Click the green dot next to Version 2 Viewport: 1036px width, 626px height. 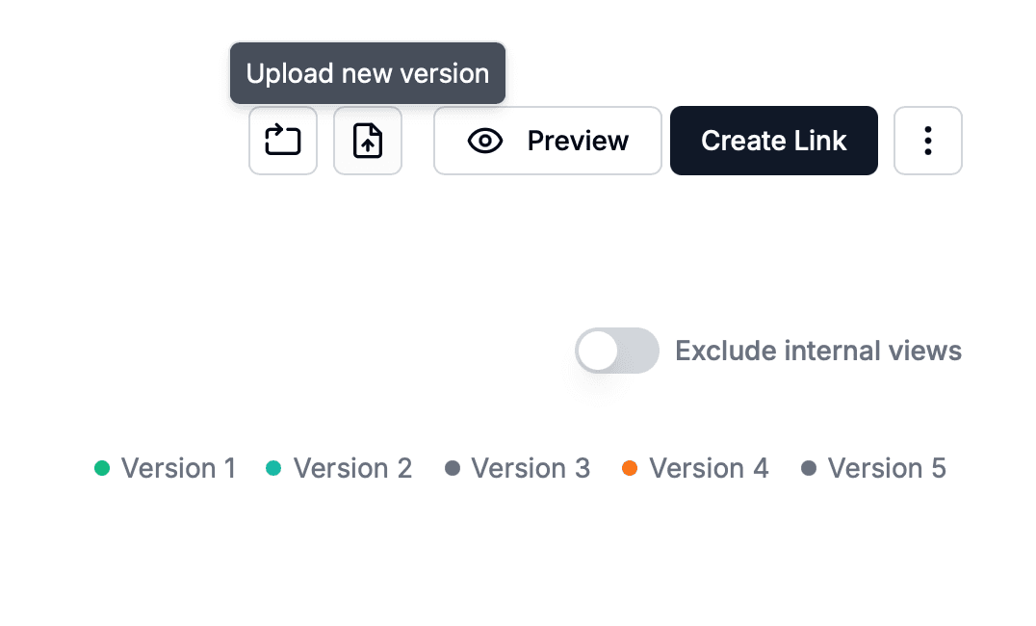pyautogui.click(x=273, y=468)
